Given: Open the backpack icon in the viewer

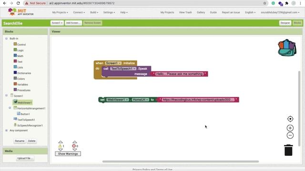Looking at the screenshot, I should [287, 47].
